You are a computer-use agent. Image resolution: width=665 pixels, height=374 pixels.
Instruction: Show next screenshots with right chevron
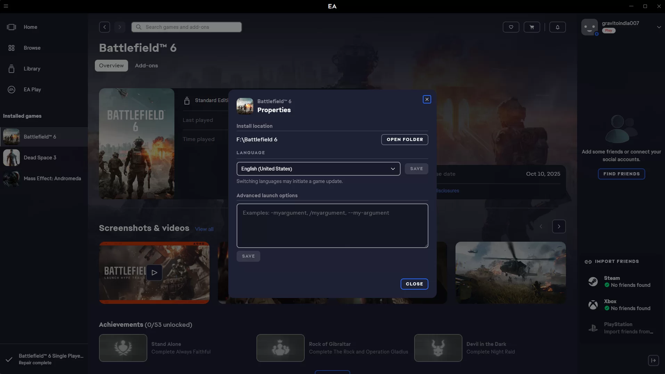pos(559,226)
